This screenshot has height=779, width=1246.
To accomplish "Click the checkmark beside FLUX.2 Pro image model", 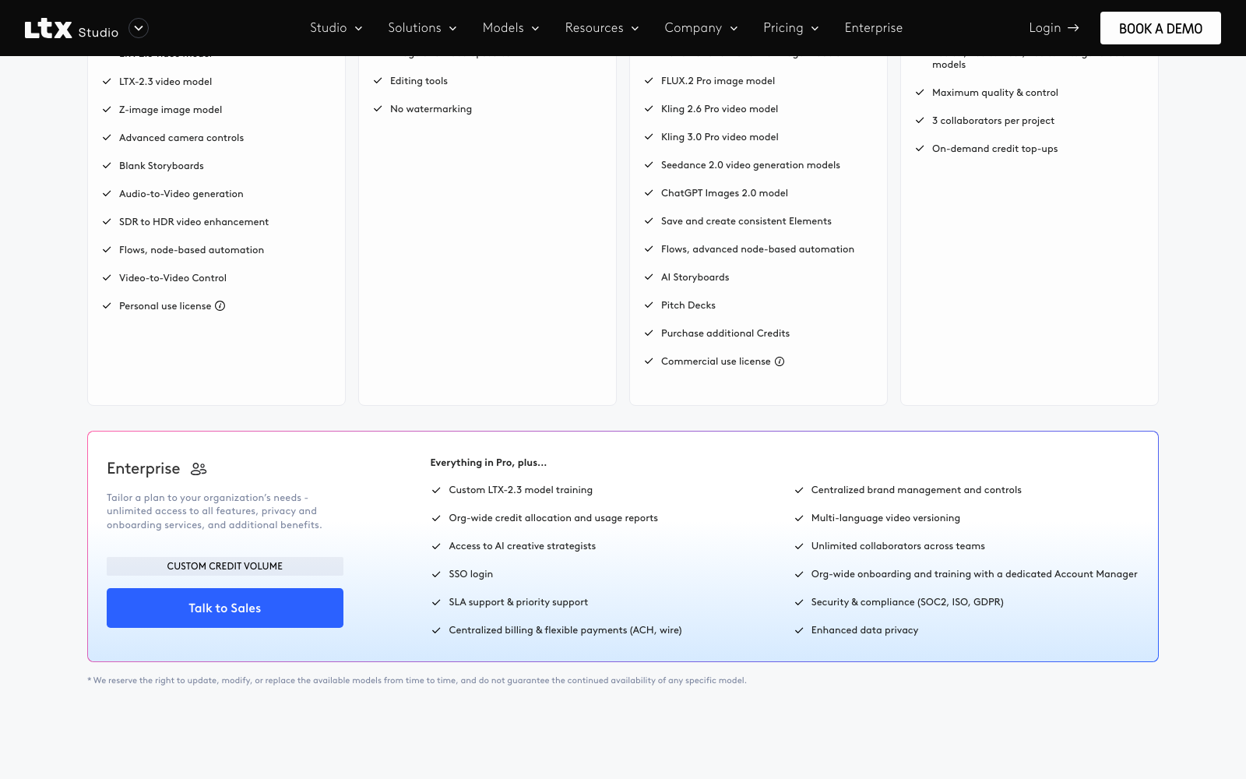I will 649,81.
